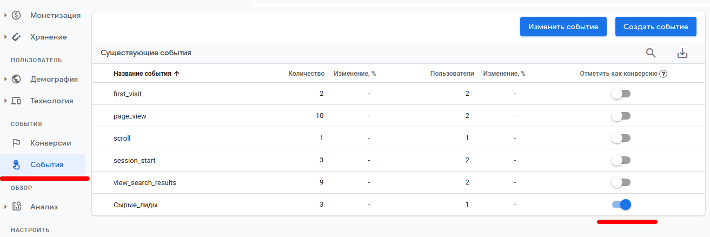Viewport: 710px width, 237px height.
Task: Expand the Демография section arrow
Action: (5, 79)
